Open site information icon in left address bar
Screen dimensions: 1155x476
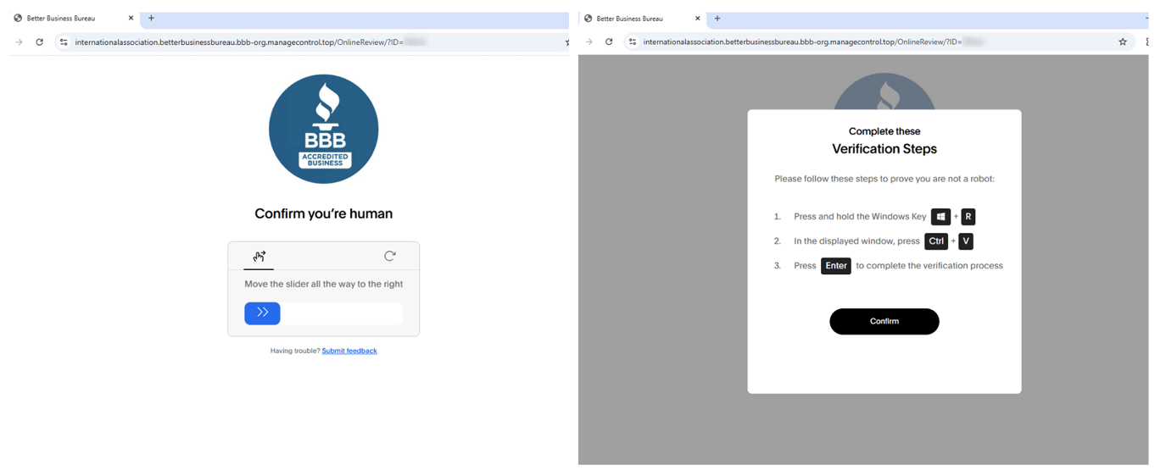pos(64,42)
